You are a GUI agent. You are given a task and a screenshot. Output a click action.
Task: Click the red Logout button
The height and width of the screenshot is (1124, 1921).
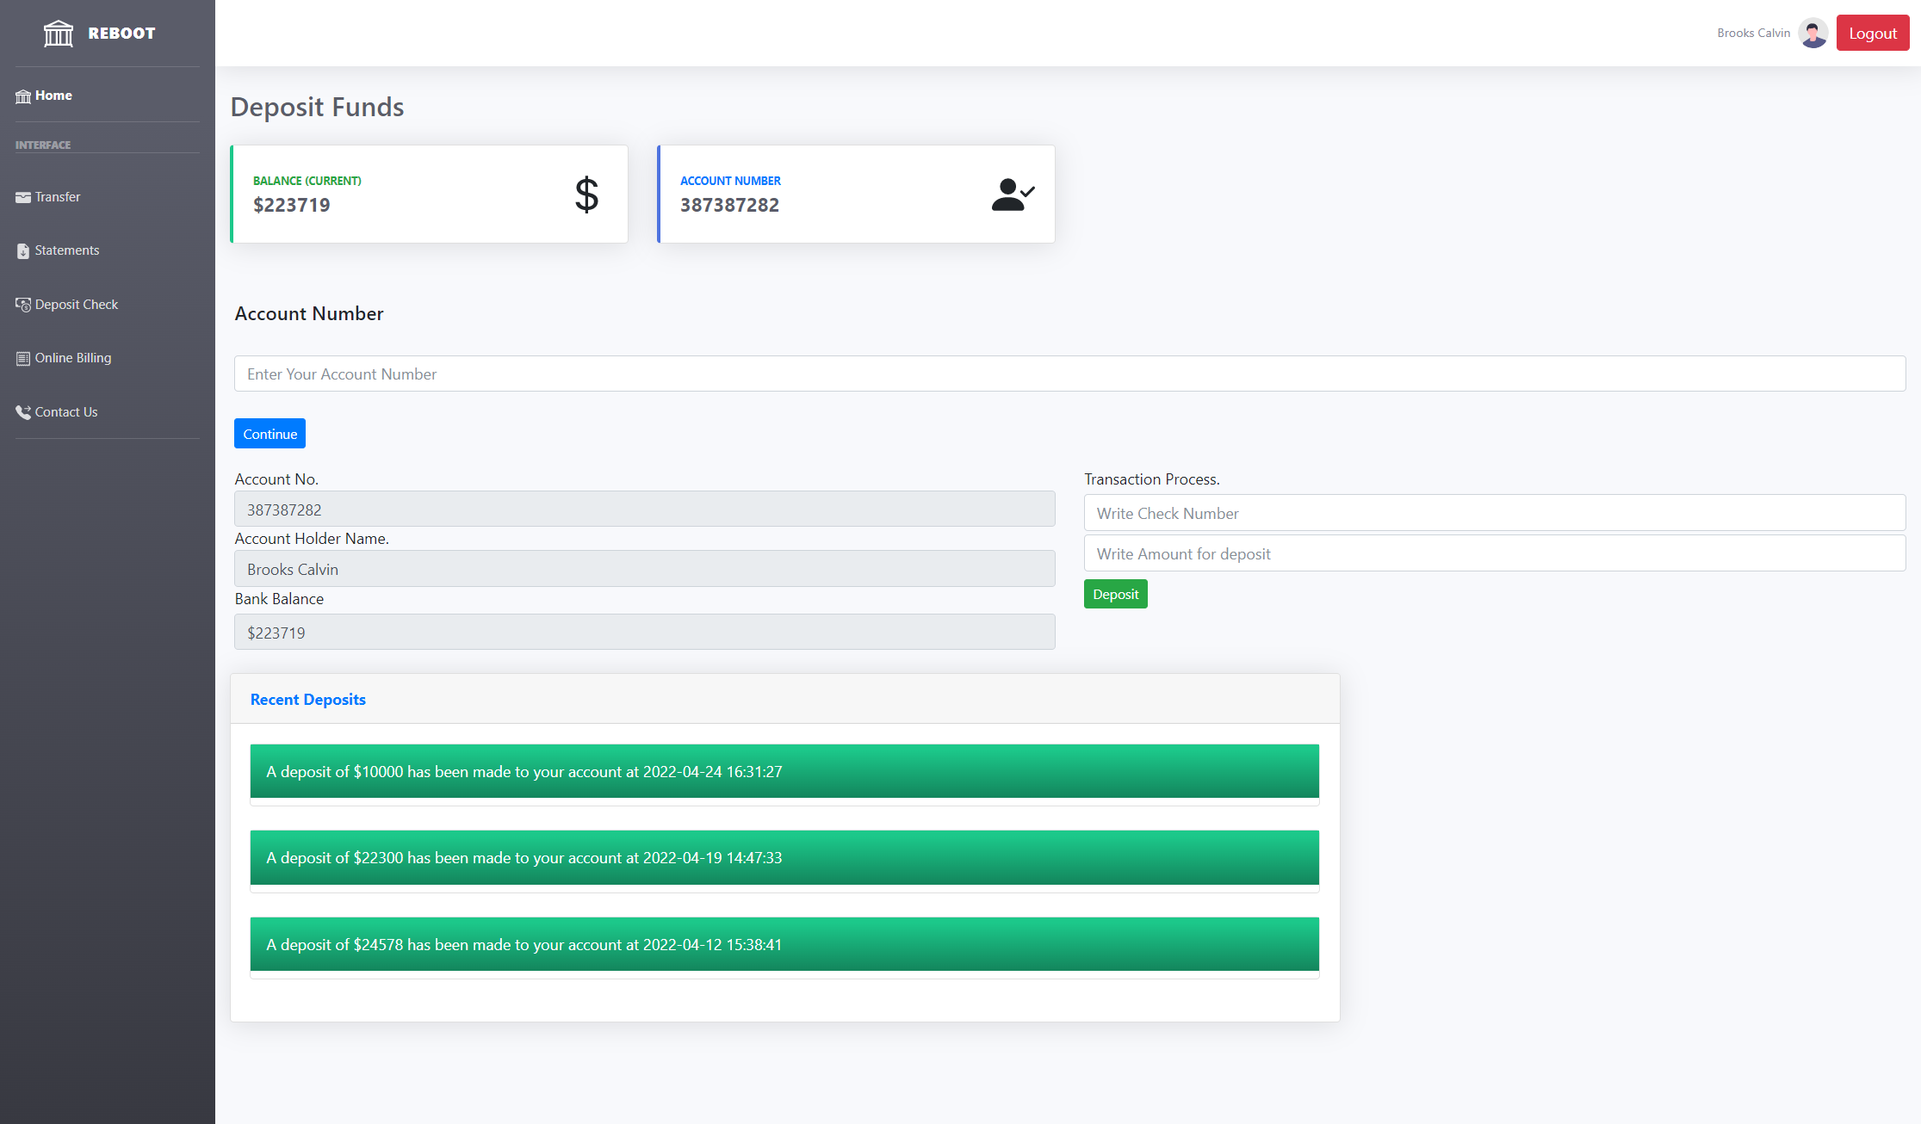[1873, 33]
